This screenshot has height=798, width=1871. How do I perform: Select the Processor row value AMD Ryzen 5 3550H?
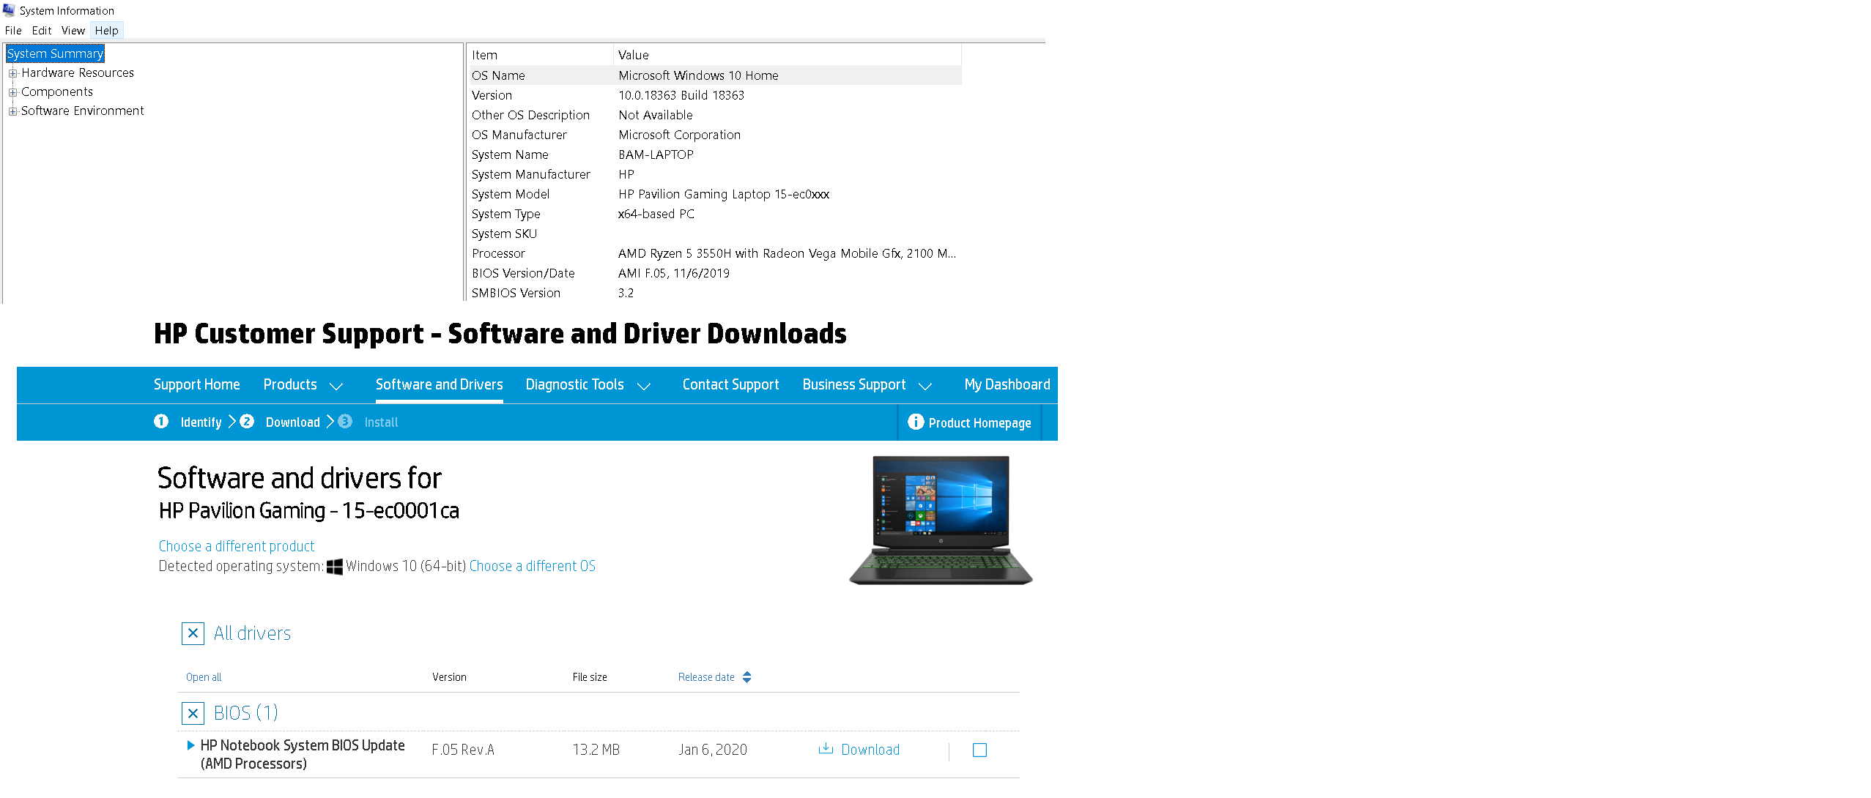(787, 253)
